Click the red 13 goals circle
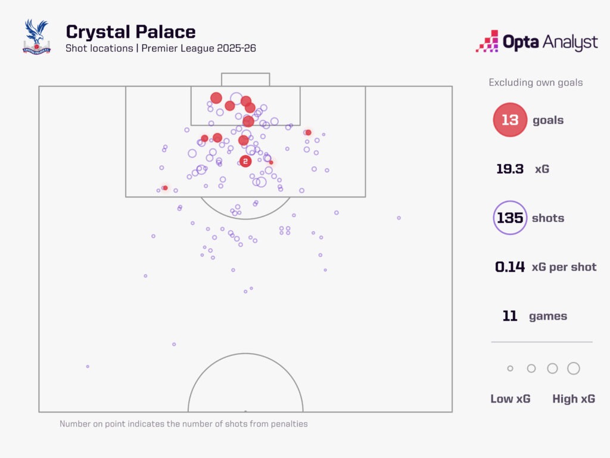This screenshot has width=610, height=458. (510, 120)
